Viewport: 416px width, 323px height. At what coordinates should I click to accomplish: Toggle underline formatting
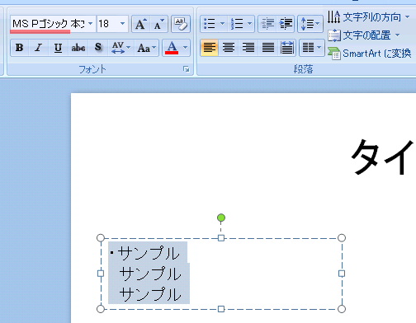pyautogui.click(x=58, y=48)
